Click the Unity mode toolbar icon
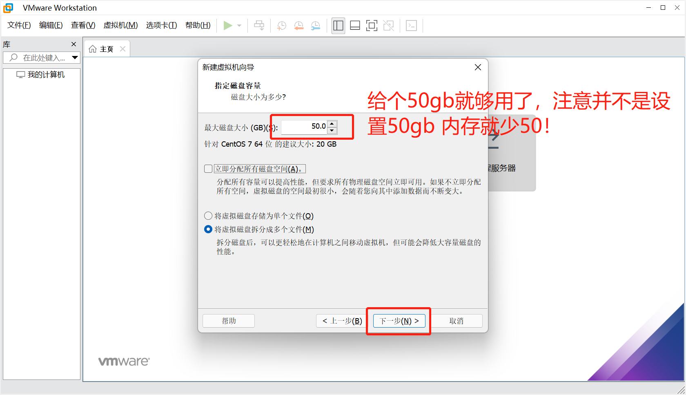 tap(388, 25)
